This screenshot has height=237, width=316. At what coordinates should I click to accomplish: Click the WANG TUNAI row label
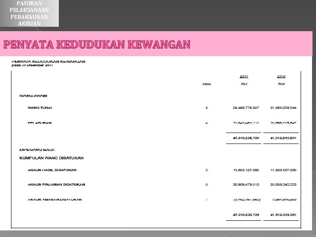click(39, 108)
